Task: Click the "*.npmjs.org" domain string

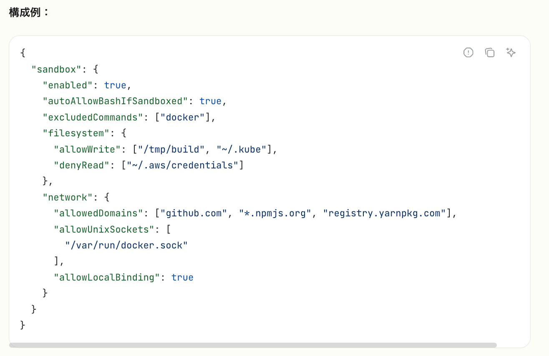Action: pyautogui.click(x=275, y=213)
